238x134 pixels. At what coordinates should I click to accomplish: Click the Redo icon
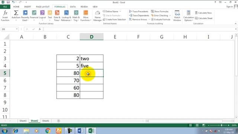click(x=20, y=2)
